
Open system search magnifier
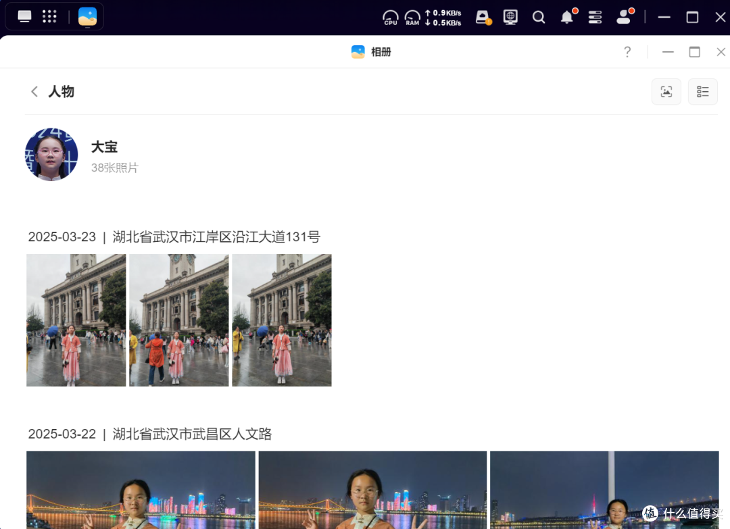(x=539, y=17)
